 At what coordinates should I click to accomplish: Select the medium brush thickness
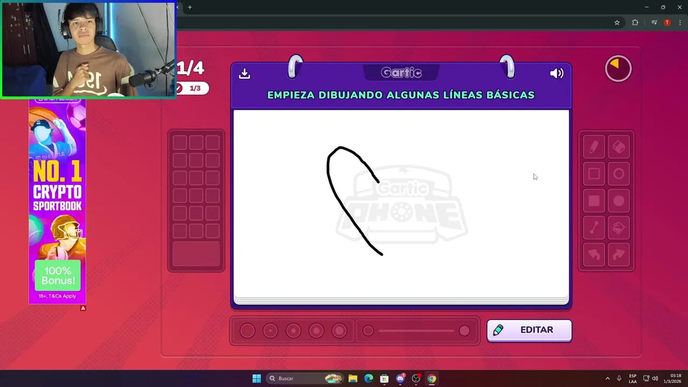point(293,331)
